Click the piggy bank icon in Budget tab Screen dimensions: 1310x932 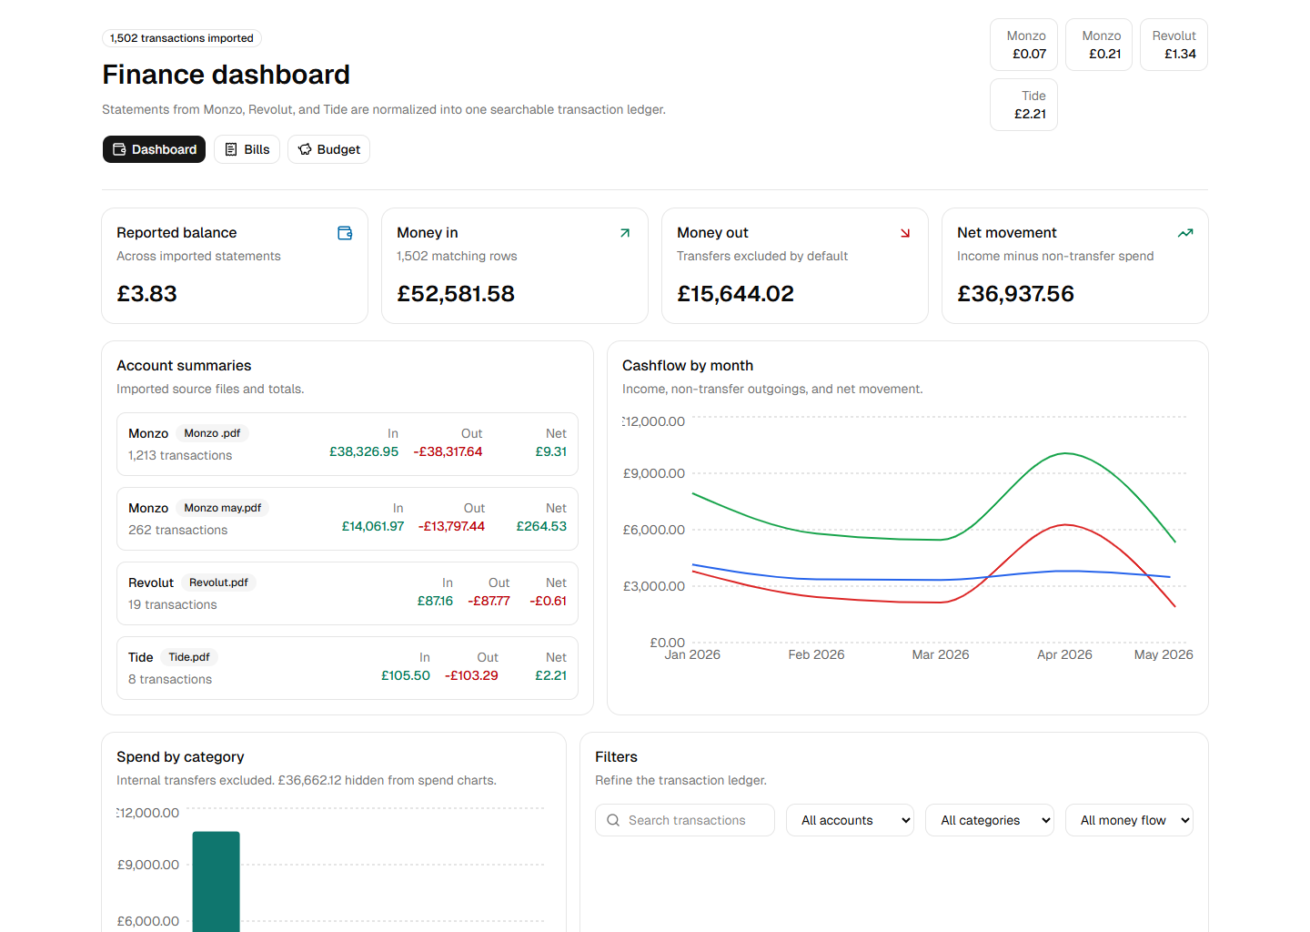(305, 149)
